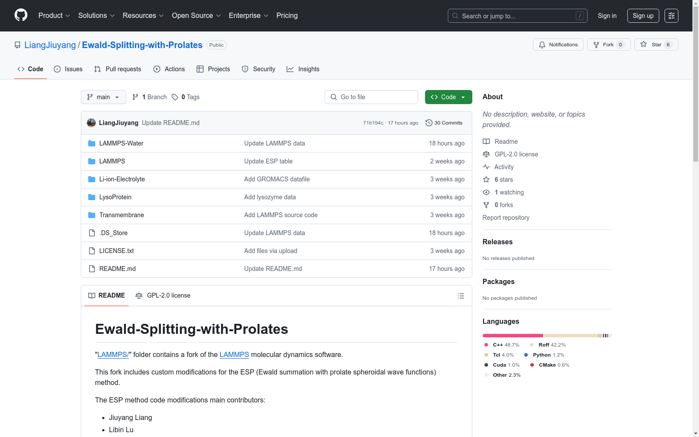
Task: Click the Search or jump to field
Action: click(518, 16)
